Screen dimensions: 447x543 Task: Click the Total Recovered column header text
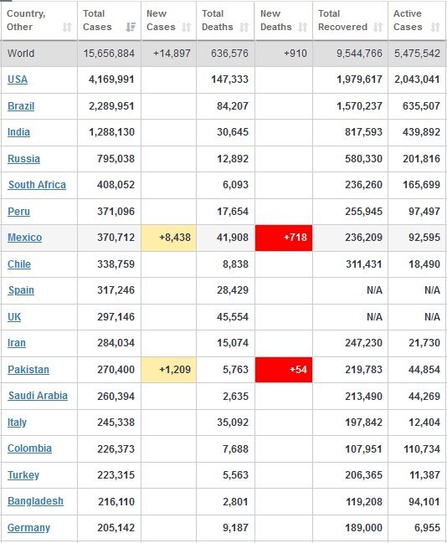[x=342, y=20]
